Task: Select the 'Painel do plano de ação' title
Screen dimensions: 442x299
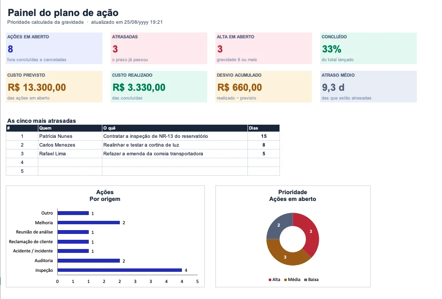Action: tap(63, 13)
